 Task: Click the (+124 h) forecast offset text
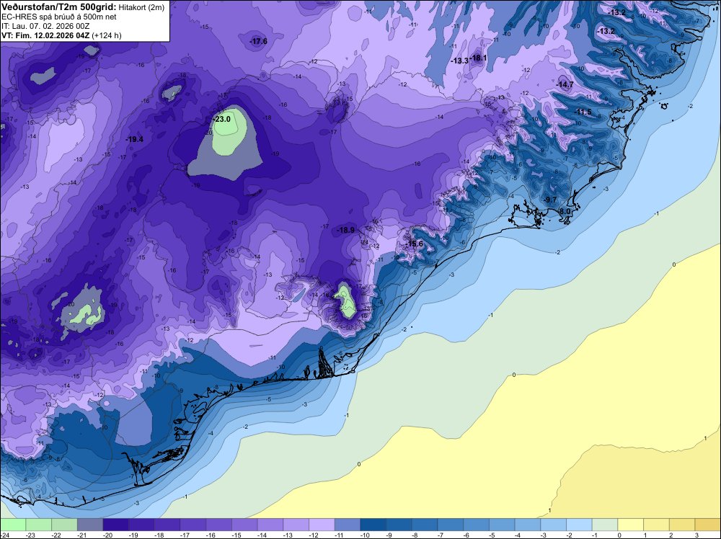pos(107,35)
